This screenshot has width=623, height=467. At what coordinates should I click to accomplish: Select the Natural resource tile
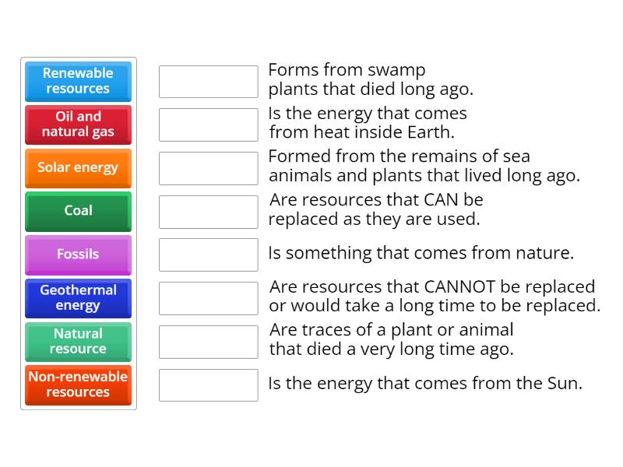78,342
